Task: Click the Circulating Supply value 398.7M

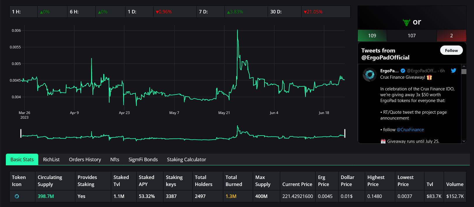Action: [x=46, y=196]
